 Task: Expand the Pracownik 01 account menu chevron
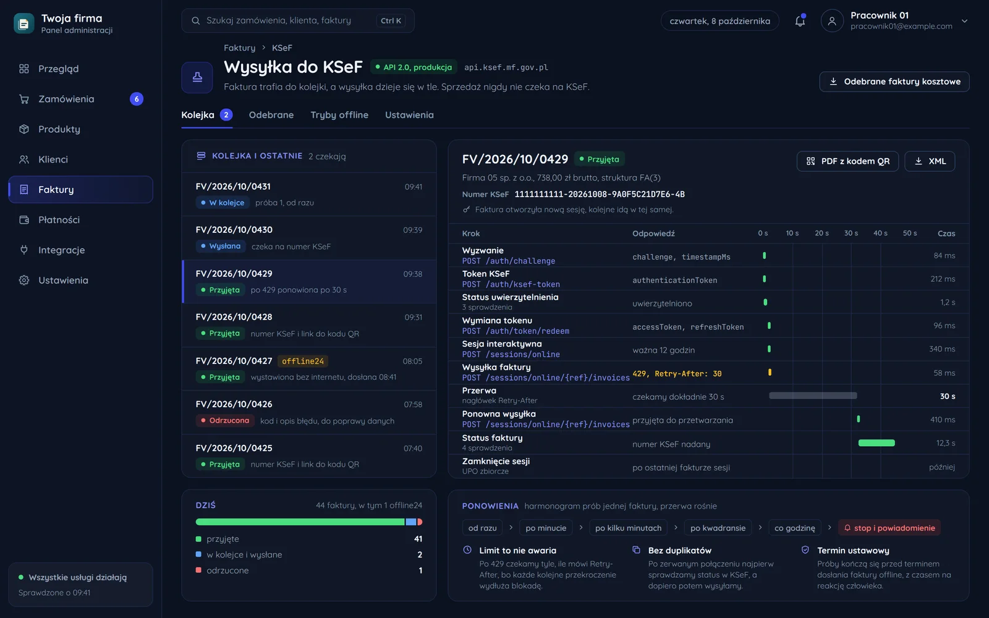tap(964, 21)
